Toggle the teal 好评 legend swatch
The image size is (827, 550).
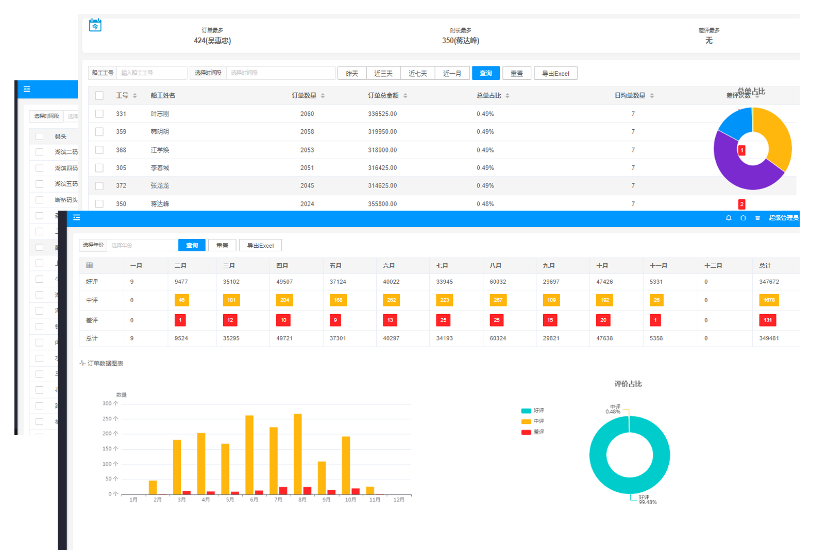pos(526,411)
